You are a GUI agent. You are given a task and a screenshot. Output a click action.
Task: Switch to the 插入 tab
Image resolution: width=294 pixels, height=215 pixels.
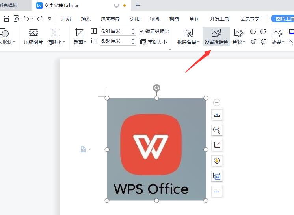[86, 19]
